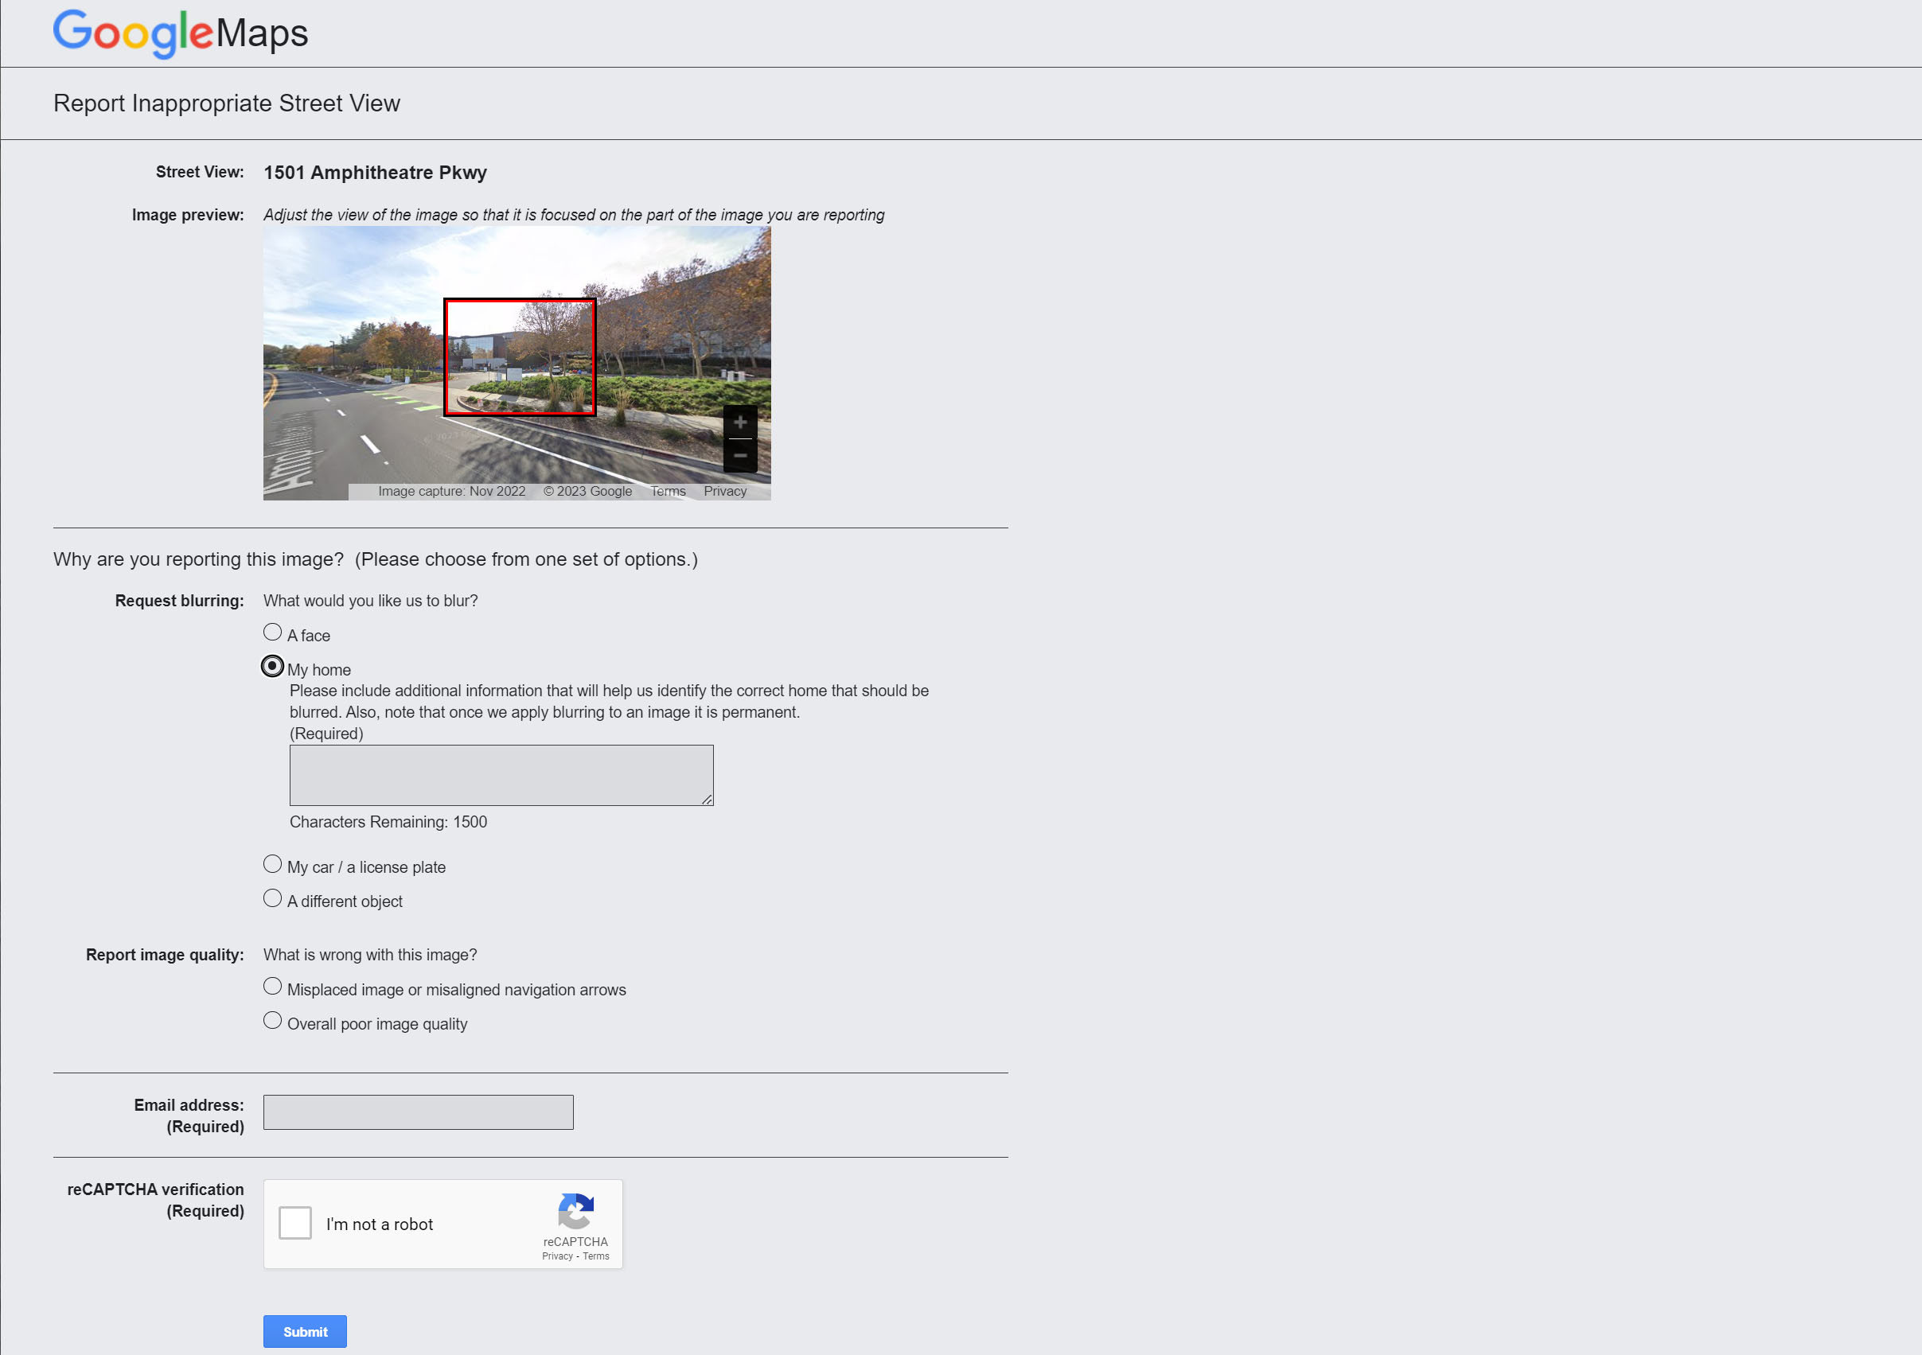This screenshot has height=1355, width=1922.
Task: Open the Privacy link in the preview
Action: [x=724, y=491]
